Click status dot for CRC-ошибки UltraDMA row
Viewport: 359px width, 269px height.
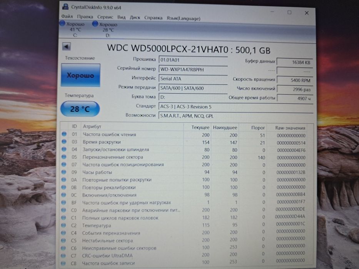(x=63, y=256)
